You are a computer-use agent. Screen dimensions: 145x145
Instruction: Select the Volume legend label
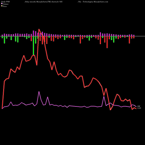click(x=6, y=4)
